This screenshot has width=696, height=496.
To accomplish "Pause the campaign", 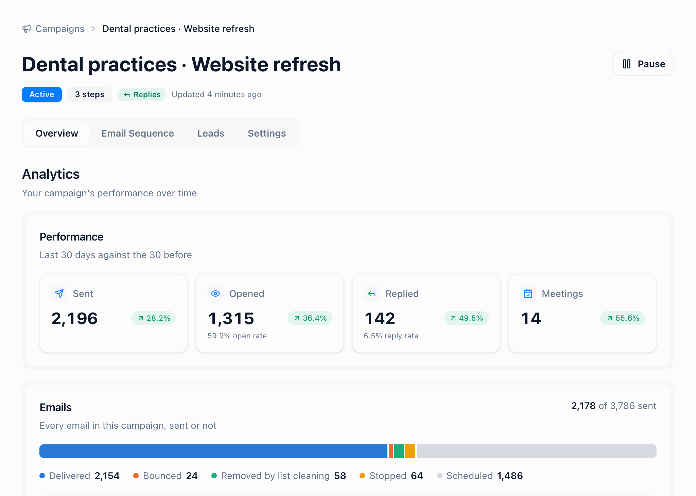I will tap(643, 64).
